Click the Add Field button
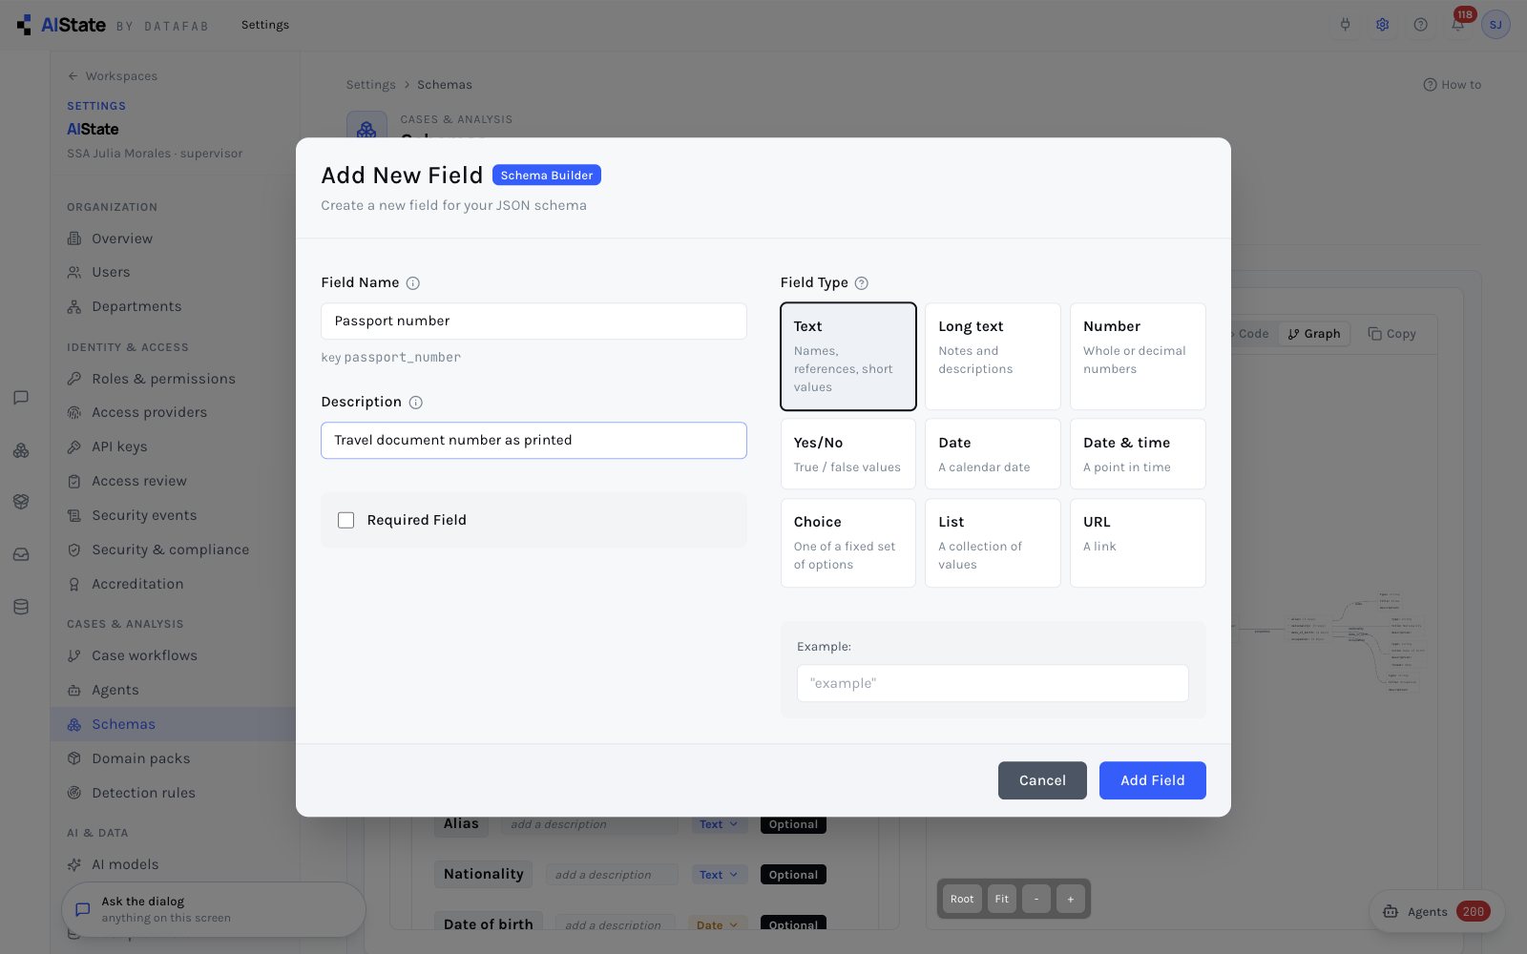Screen dimensions: 1527x954 [x=1152, y=780]
